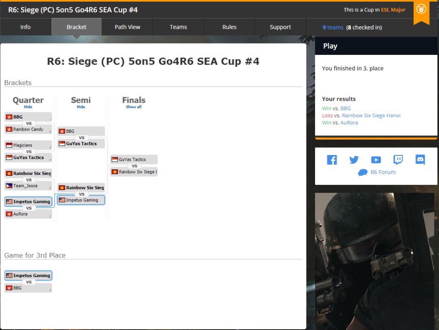The image size is (439, 330).
Task: Click the flag beside Rainbow Candy
Action: pyautogui.click(x=9, y=129)
